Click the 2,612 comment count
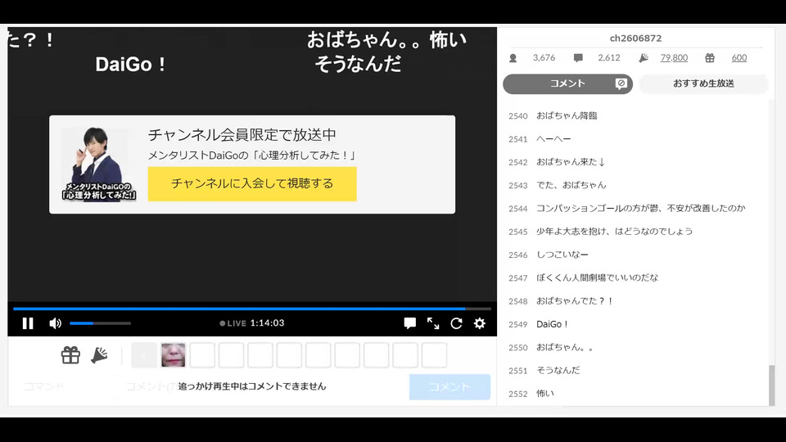 point(609,57)
